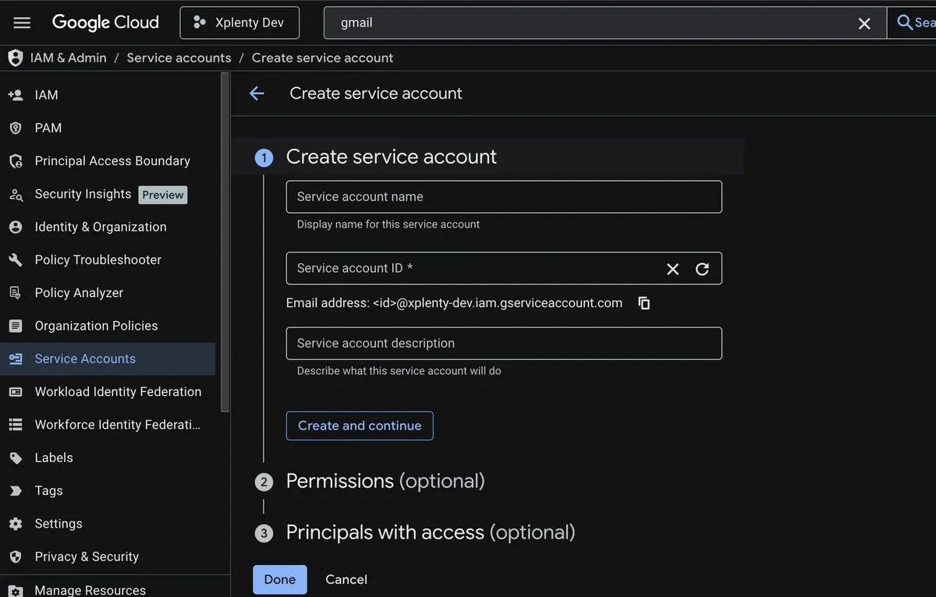
Task: Copy the service account email address
Action: (644, 303)
